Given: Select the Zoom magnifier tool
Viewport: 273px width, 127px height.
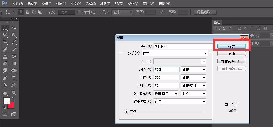Looking at the screenshot, I should (x=14, y=93).
